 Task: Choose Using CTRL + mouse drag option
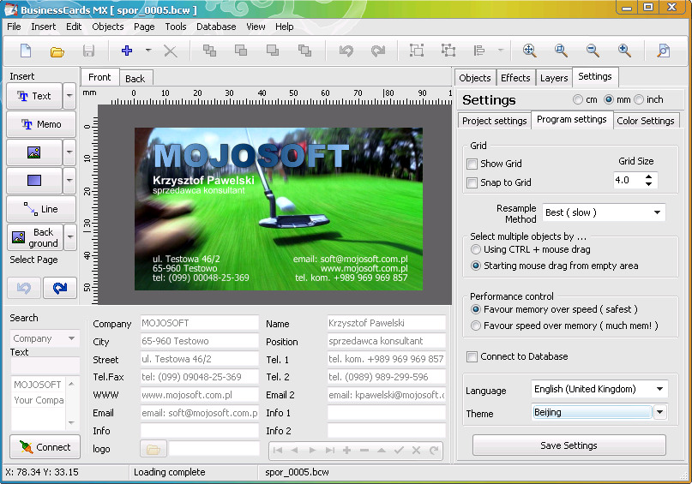tap(476, 249)
